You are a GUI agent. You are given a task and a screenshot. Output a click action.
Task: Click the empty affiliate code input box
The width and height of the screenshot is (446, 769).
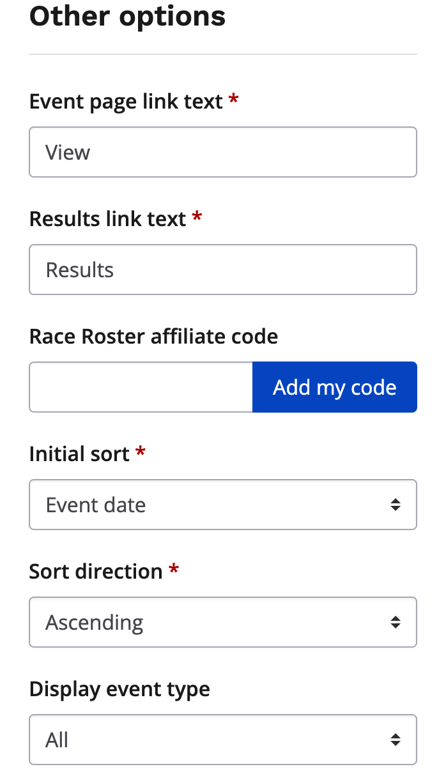coord(141,387)
